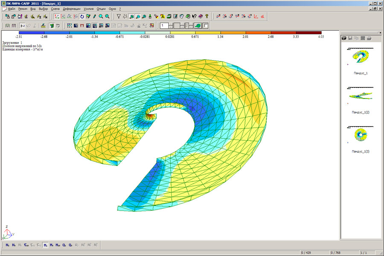This screenshot has height=256, width=384.
Task: Click the camera snapshot icon in side panel
Action: pyautogui.click(x=343, y=38)
